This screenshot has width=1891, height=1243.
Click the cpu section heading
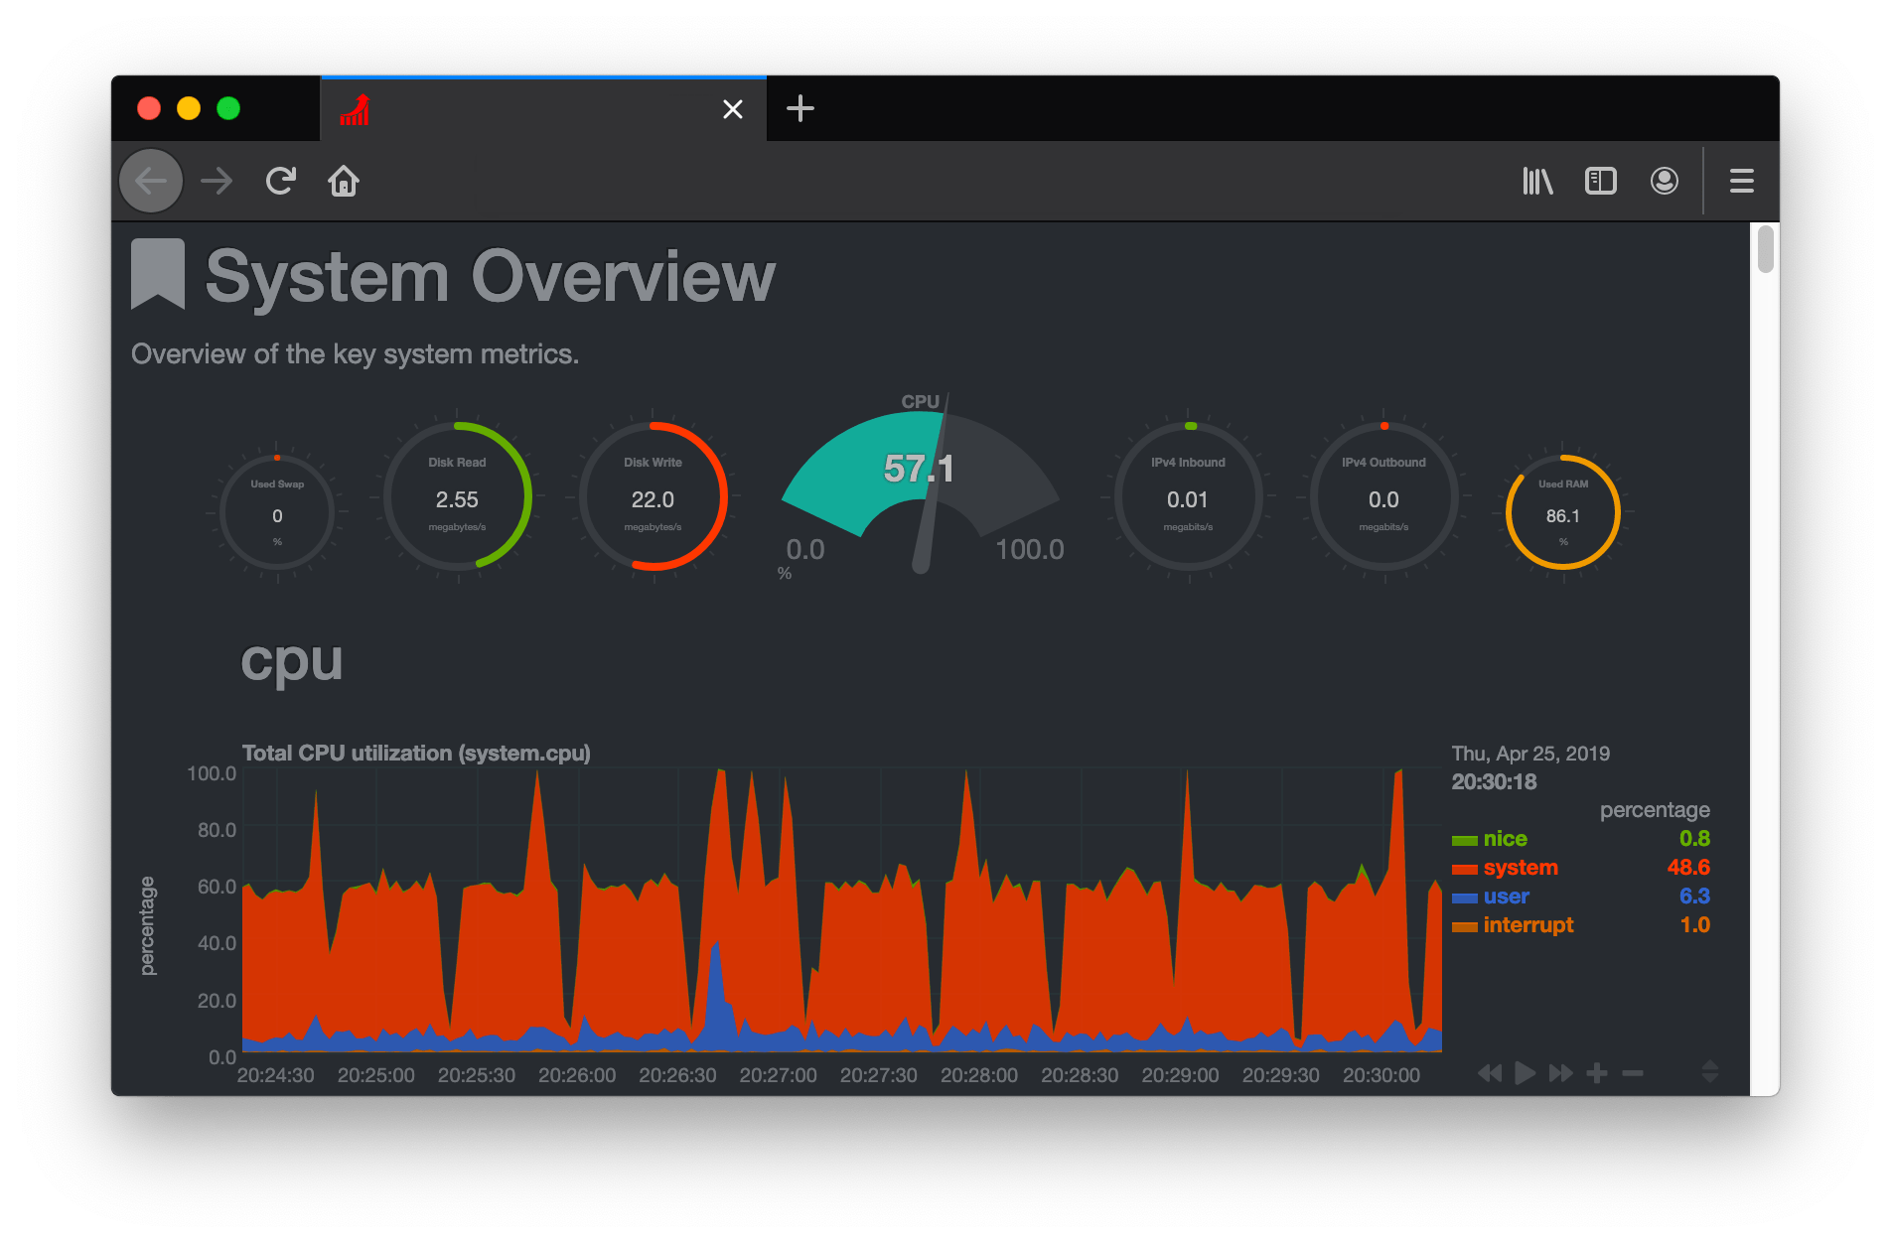[291, 663]
